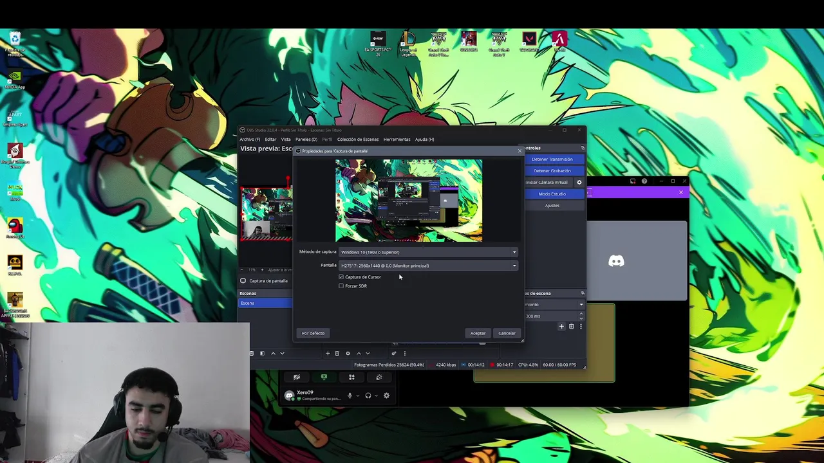
Task: Undock the Controls panel icon
Action: 583,148
